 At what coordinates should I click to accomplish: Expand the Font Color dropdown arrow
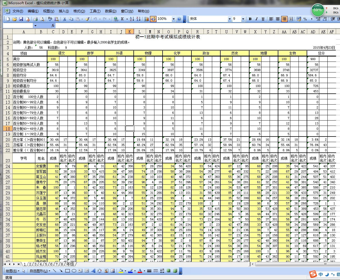click(x=144, y=271)
